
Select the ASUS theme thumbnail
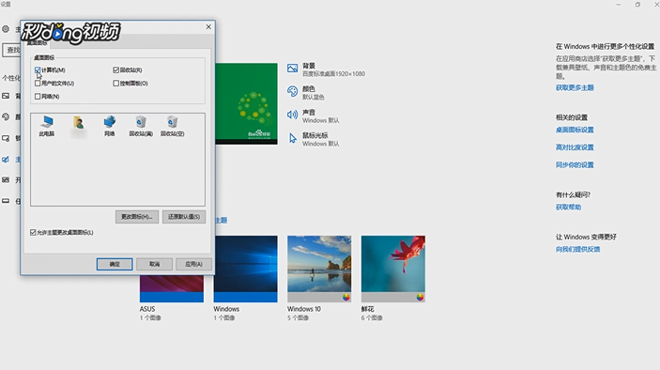(x=172, y=288)
